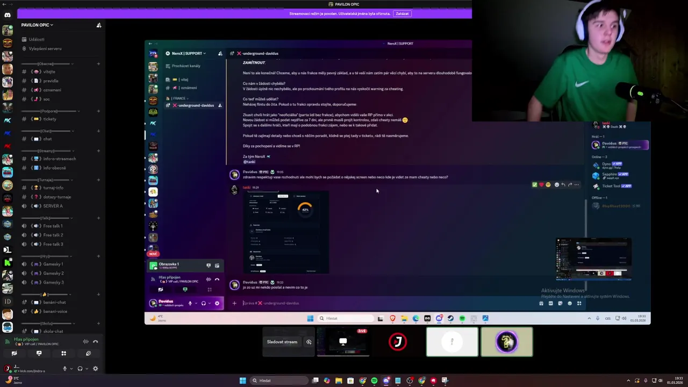Click Sledovat stream button
The width and height of the screenshot is (688, 387).
[282, 342]
